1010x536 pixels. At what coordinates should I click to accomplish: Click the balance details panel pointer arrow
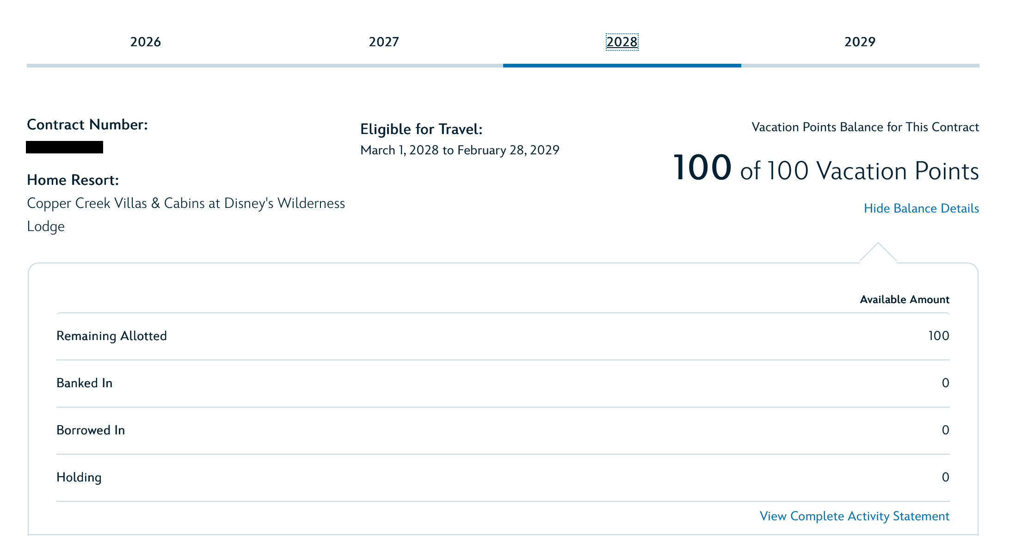[878, 253]
